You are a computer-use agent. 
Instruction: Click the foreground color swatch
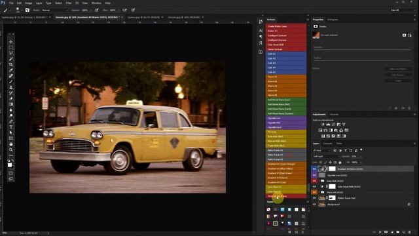click(10, 165)
